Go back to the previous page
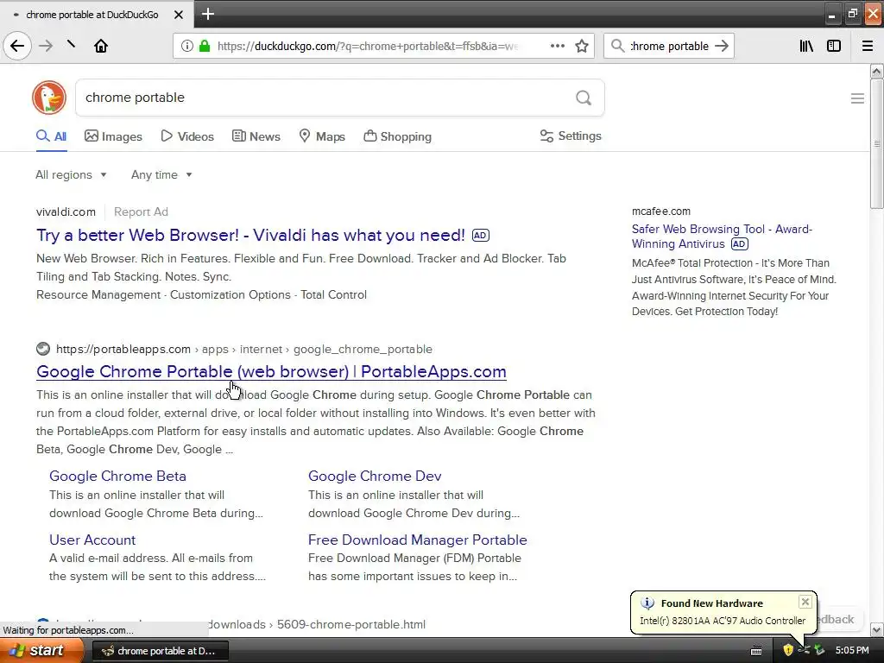The image size is (884, 663). (x=17, y=46)
